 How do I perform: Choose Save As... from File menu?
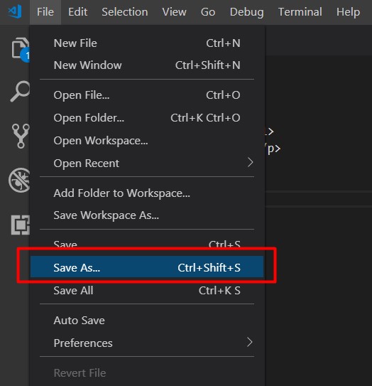pyautogui.click(x=147, y=267)
